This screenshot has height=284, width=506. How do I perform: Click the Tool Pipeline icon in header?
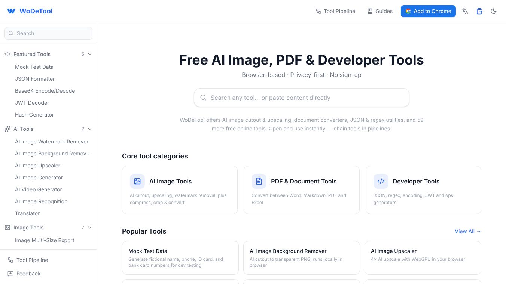pos(318,11)
